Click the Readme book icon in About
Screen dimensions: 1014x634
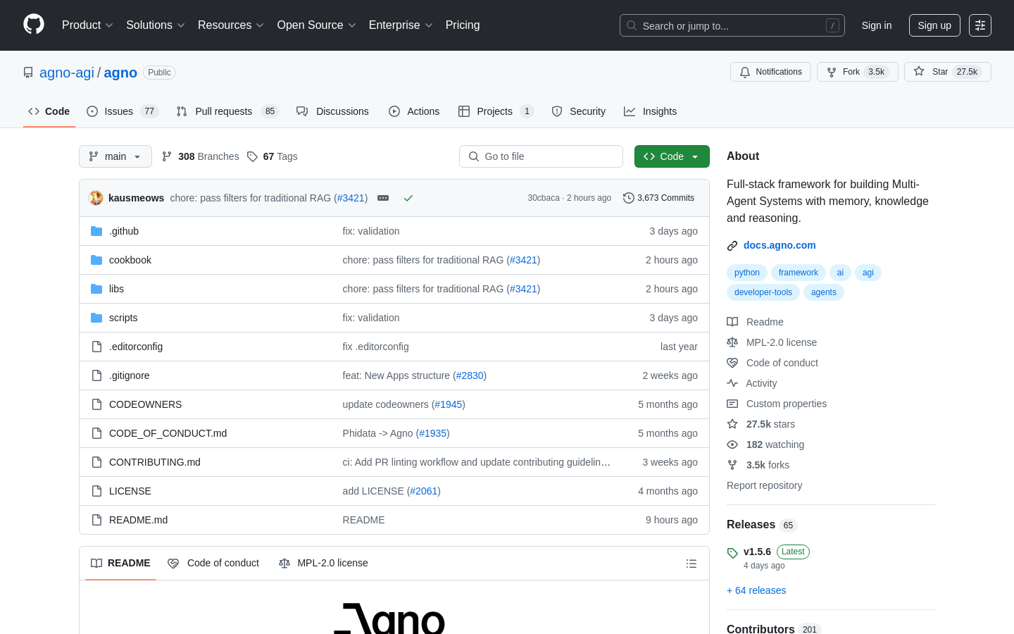click(x=732, y=322)
